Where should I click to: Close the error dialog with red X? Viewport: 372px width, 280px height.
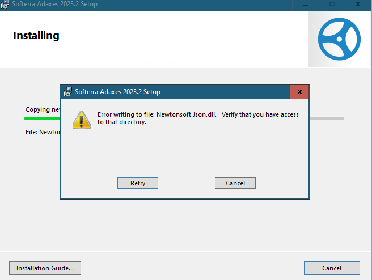point(299,92)
